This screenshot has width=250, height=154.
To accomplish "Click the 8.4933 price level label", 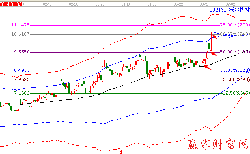I will (x=22, y=70).
